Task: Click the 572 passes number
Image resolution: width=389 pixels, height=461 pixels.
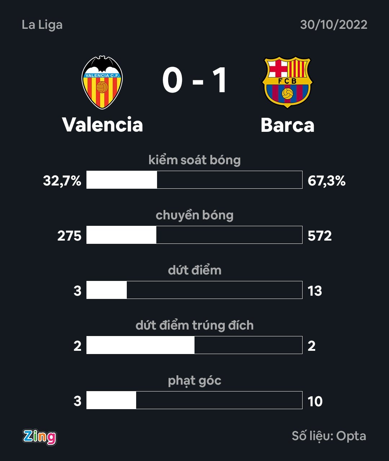Action: (319, 236)
